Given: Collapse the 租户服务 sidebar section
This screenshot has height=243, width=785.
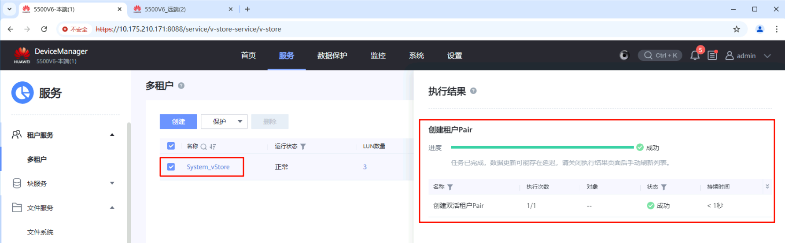Looking at the screenshot, I should click(112, 135).
